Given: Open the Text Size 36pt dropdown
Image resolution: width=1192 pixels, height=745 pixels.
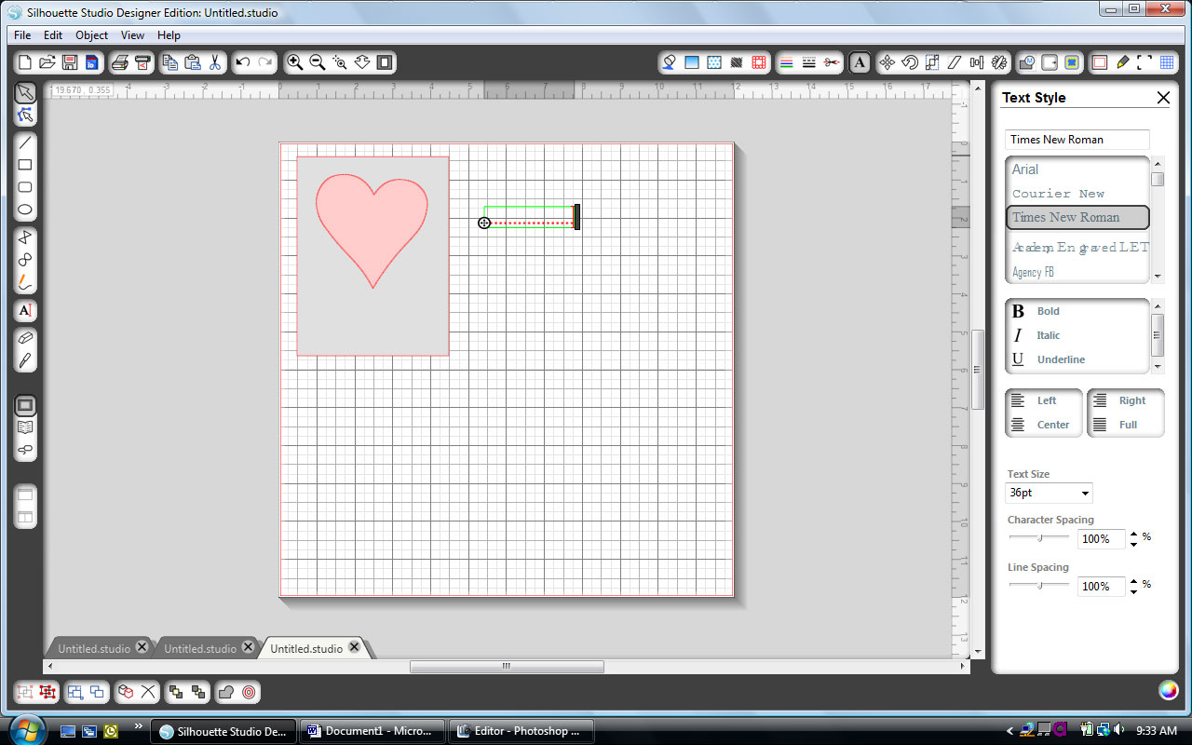Looking at the screenshot, I should (1050, 493).
